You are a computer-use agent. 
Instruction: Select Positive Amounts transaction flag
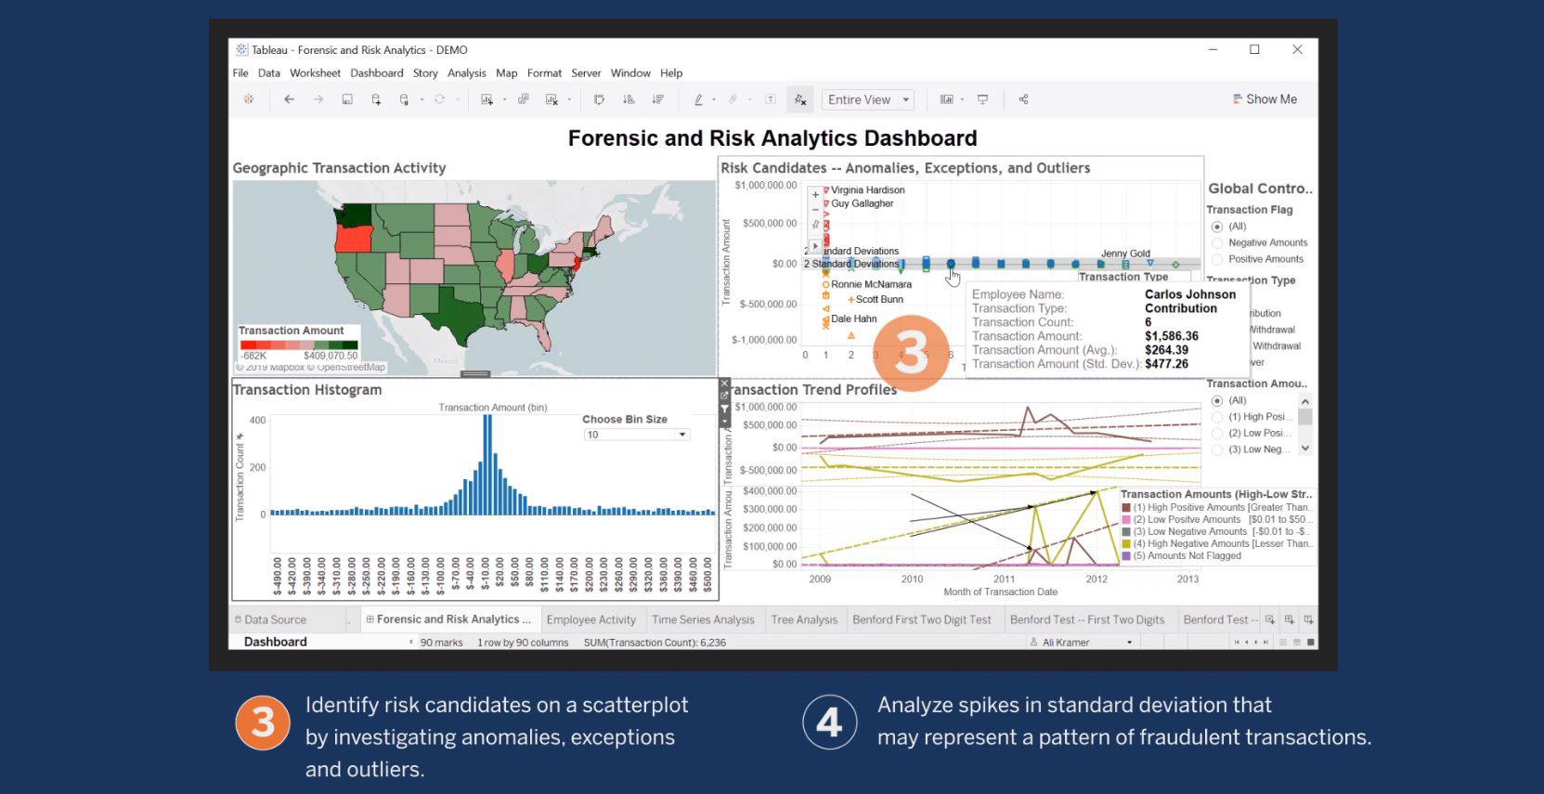(x=1217, y=260)
